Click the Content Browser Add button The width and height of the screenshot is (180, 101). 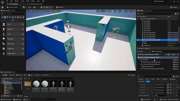pos(5,75)
